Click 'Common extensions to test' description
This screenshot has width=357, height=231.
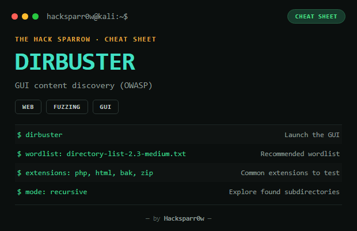[x=290, y=173]
